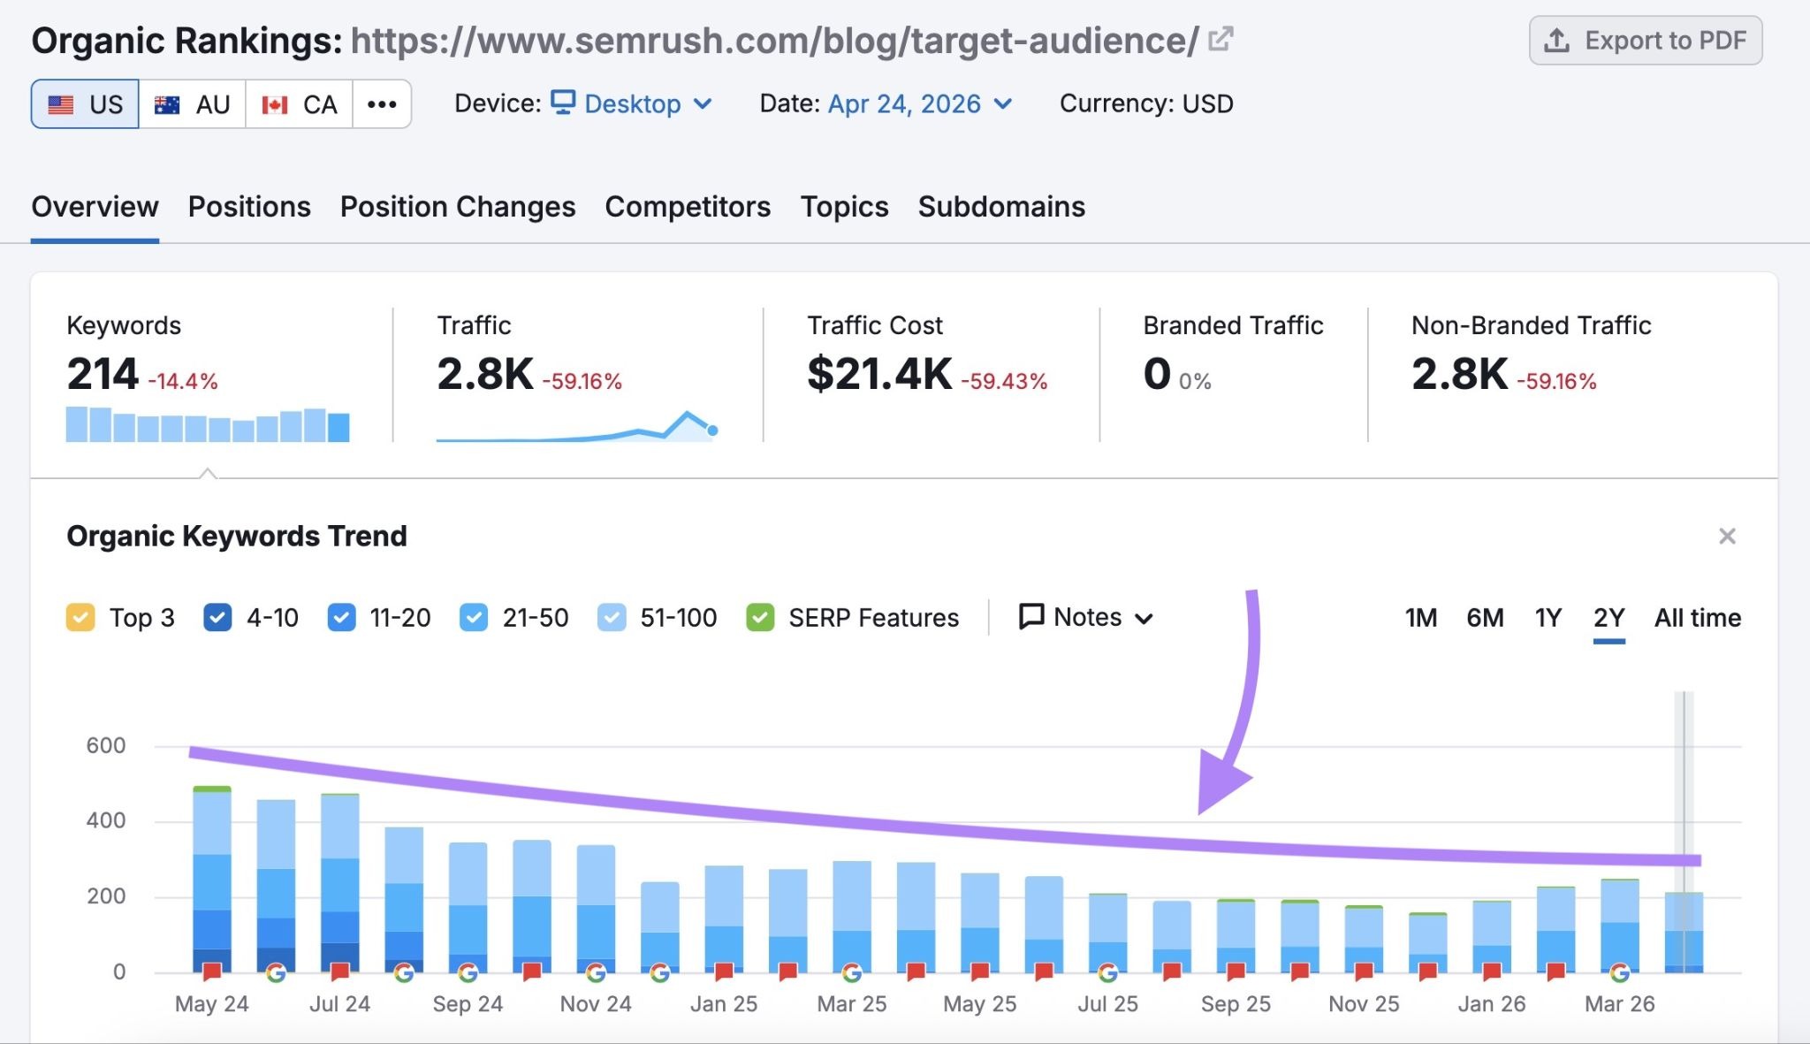Click the red note flag under Jan 25
Viewport: 1810px width, 1044px height.
725,972
